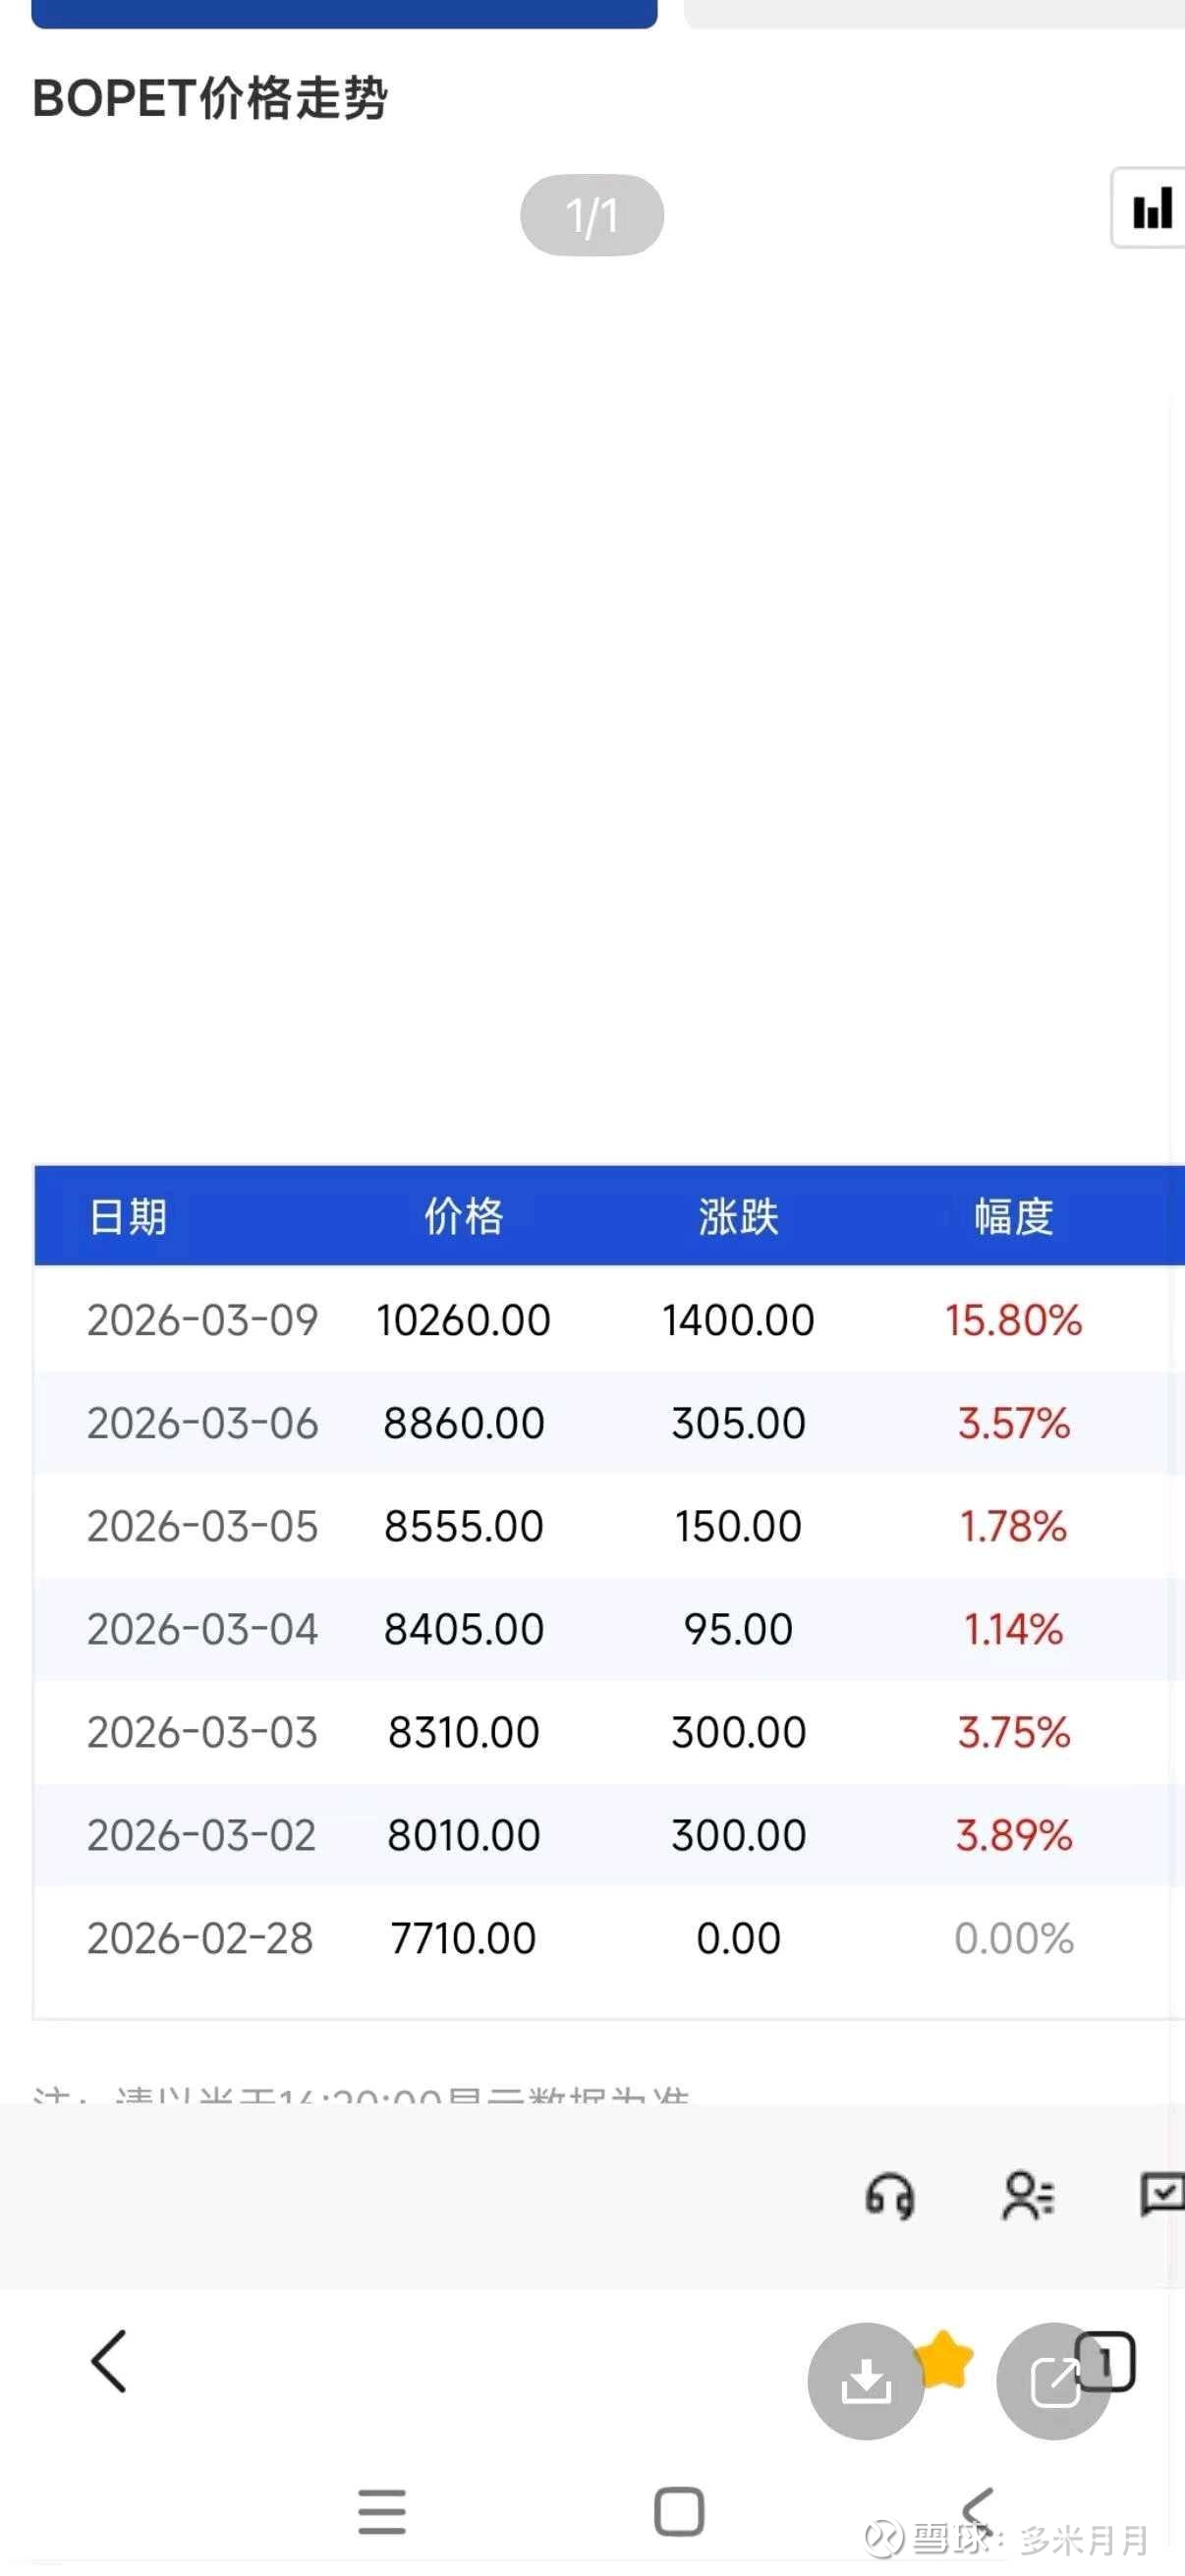Toggle the gold star favorite

944,2358
